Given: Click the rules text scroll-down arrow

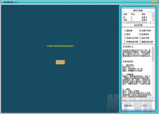Looking at the screenshot, I should click(153, 98).
